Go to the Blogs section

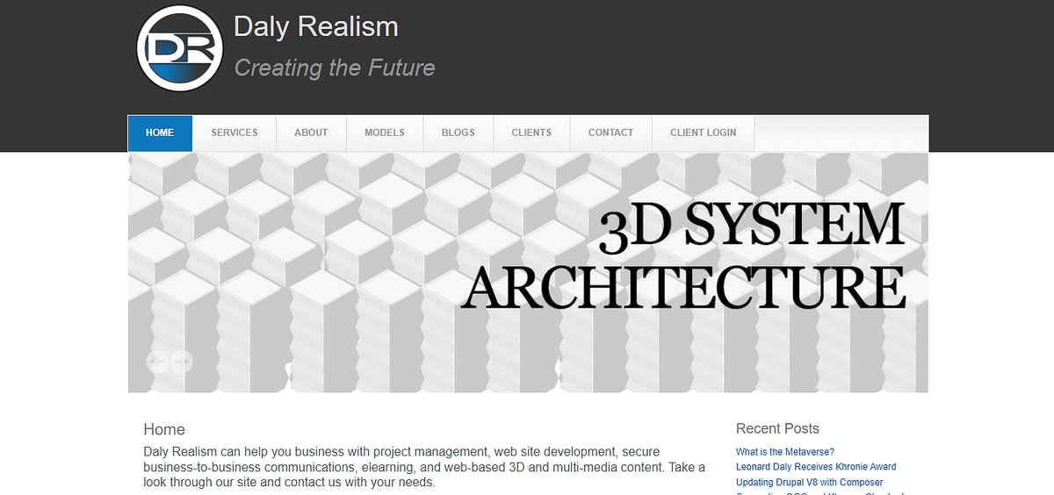click(x=458, y=133)
